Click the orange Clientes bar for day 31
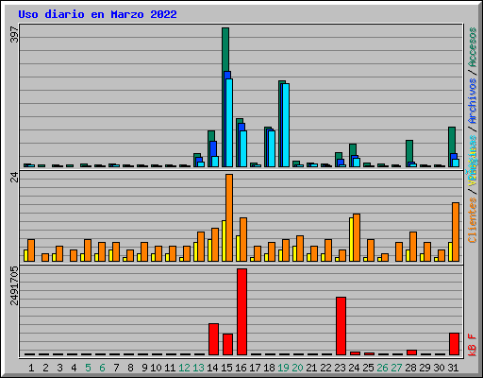This screenshot has height=378, width=483. pos(456,232)
